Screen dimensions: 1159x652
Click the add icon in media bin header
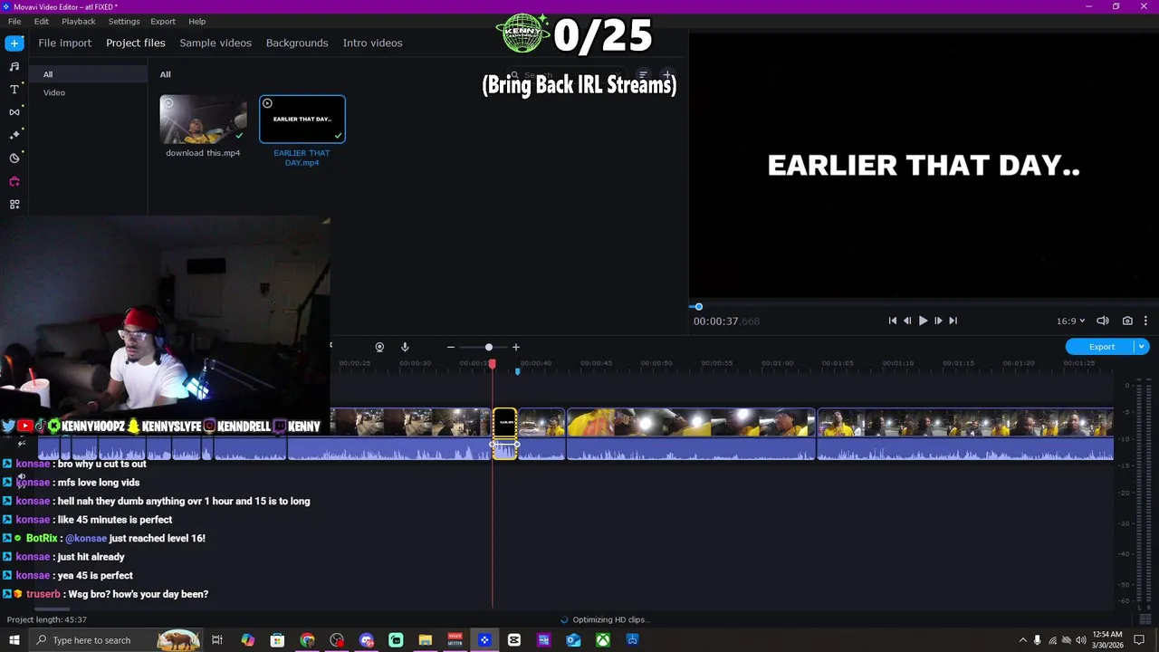tap(667, 75)
